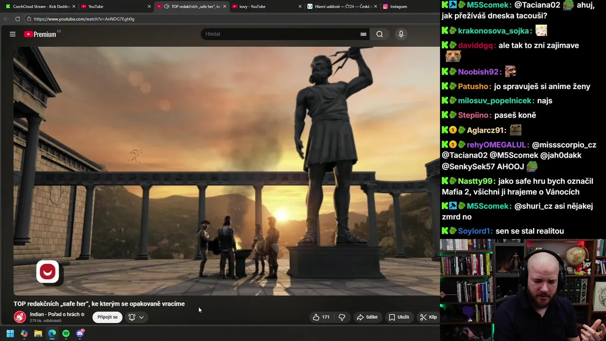
Task: Click the video title text below player
Action: (99, 304)
